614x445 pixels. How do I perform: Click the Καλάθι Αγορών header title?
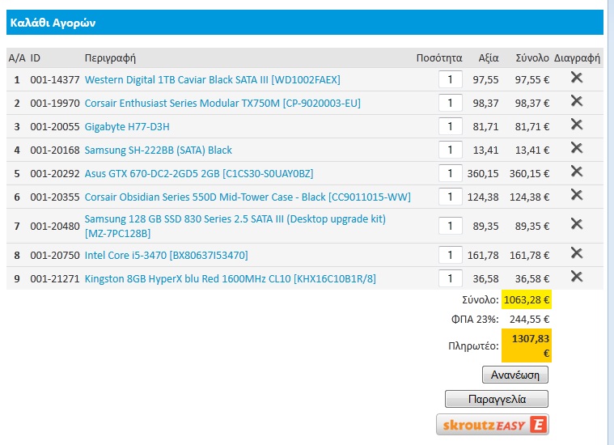point(53,23)
